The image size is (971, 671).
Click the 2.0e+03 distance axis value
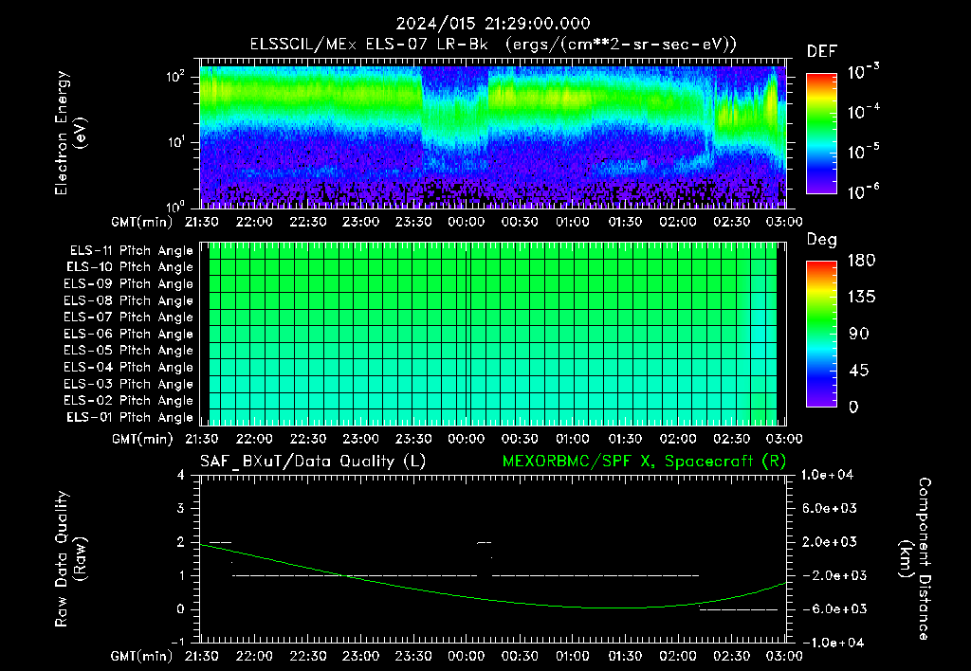830,541
